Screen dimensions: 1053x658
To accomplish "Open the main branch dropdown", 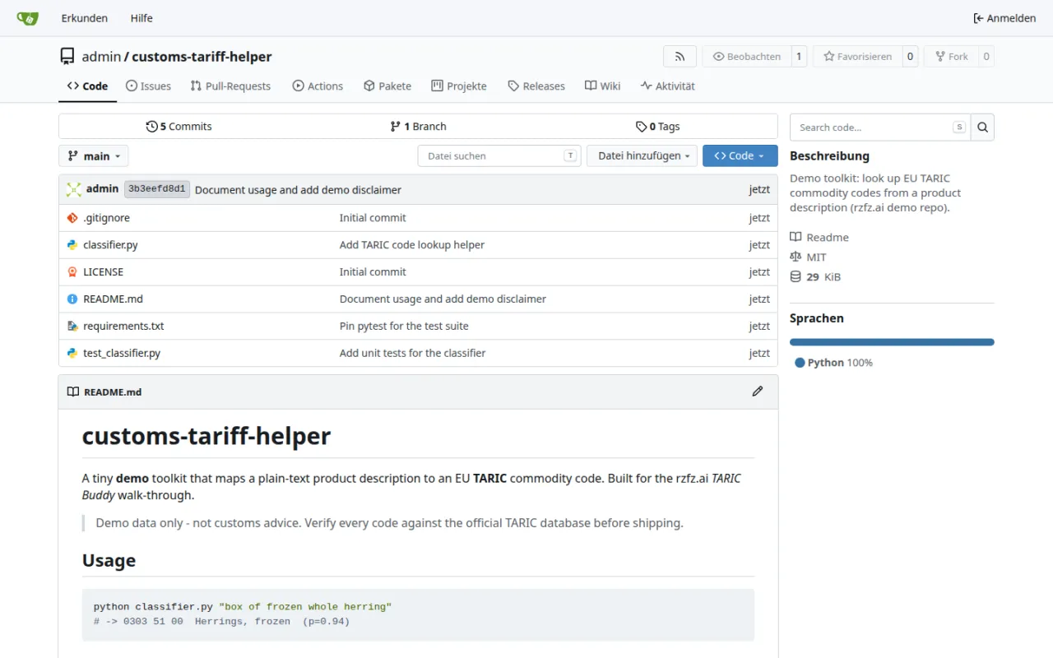I will (94, 155).
